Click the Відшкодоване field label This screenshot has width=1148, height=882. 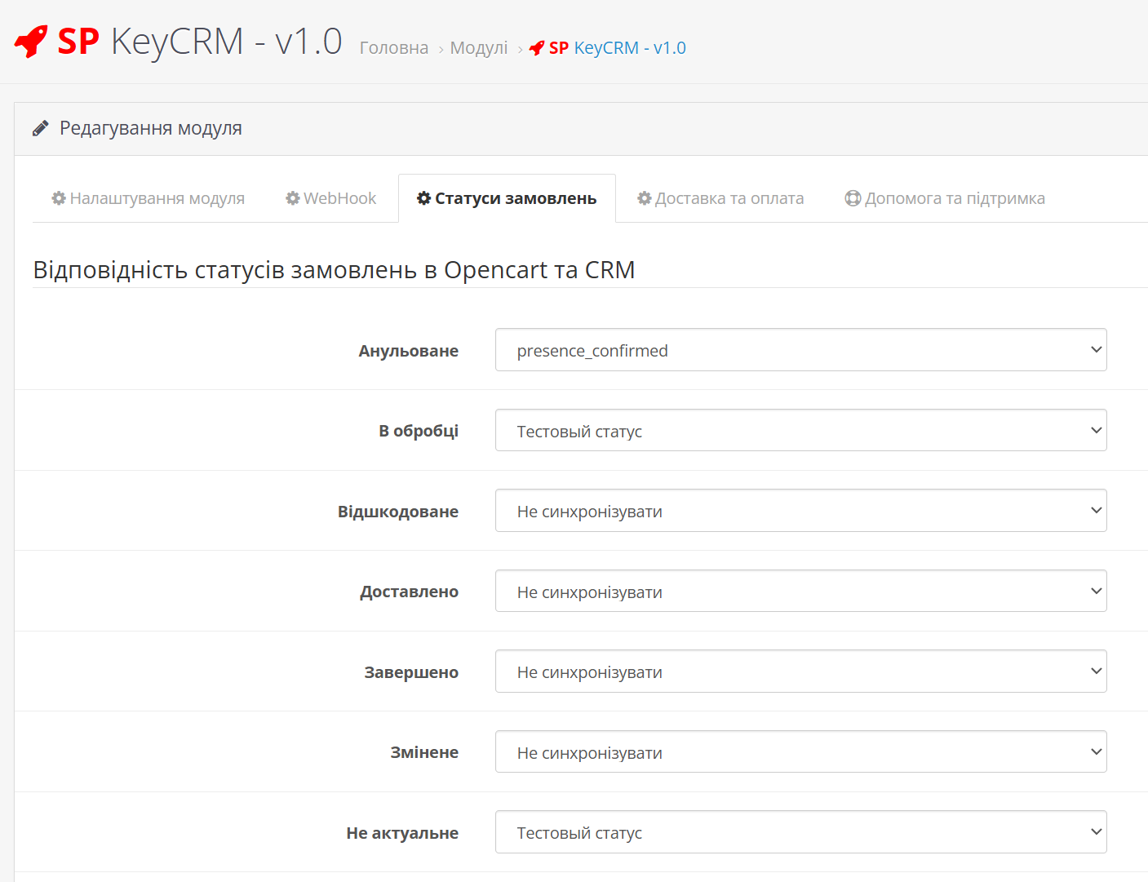(398, 512)
